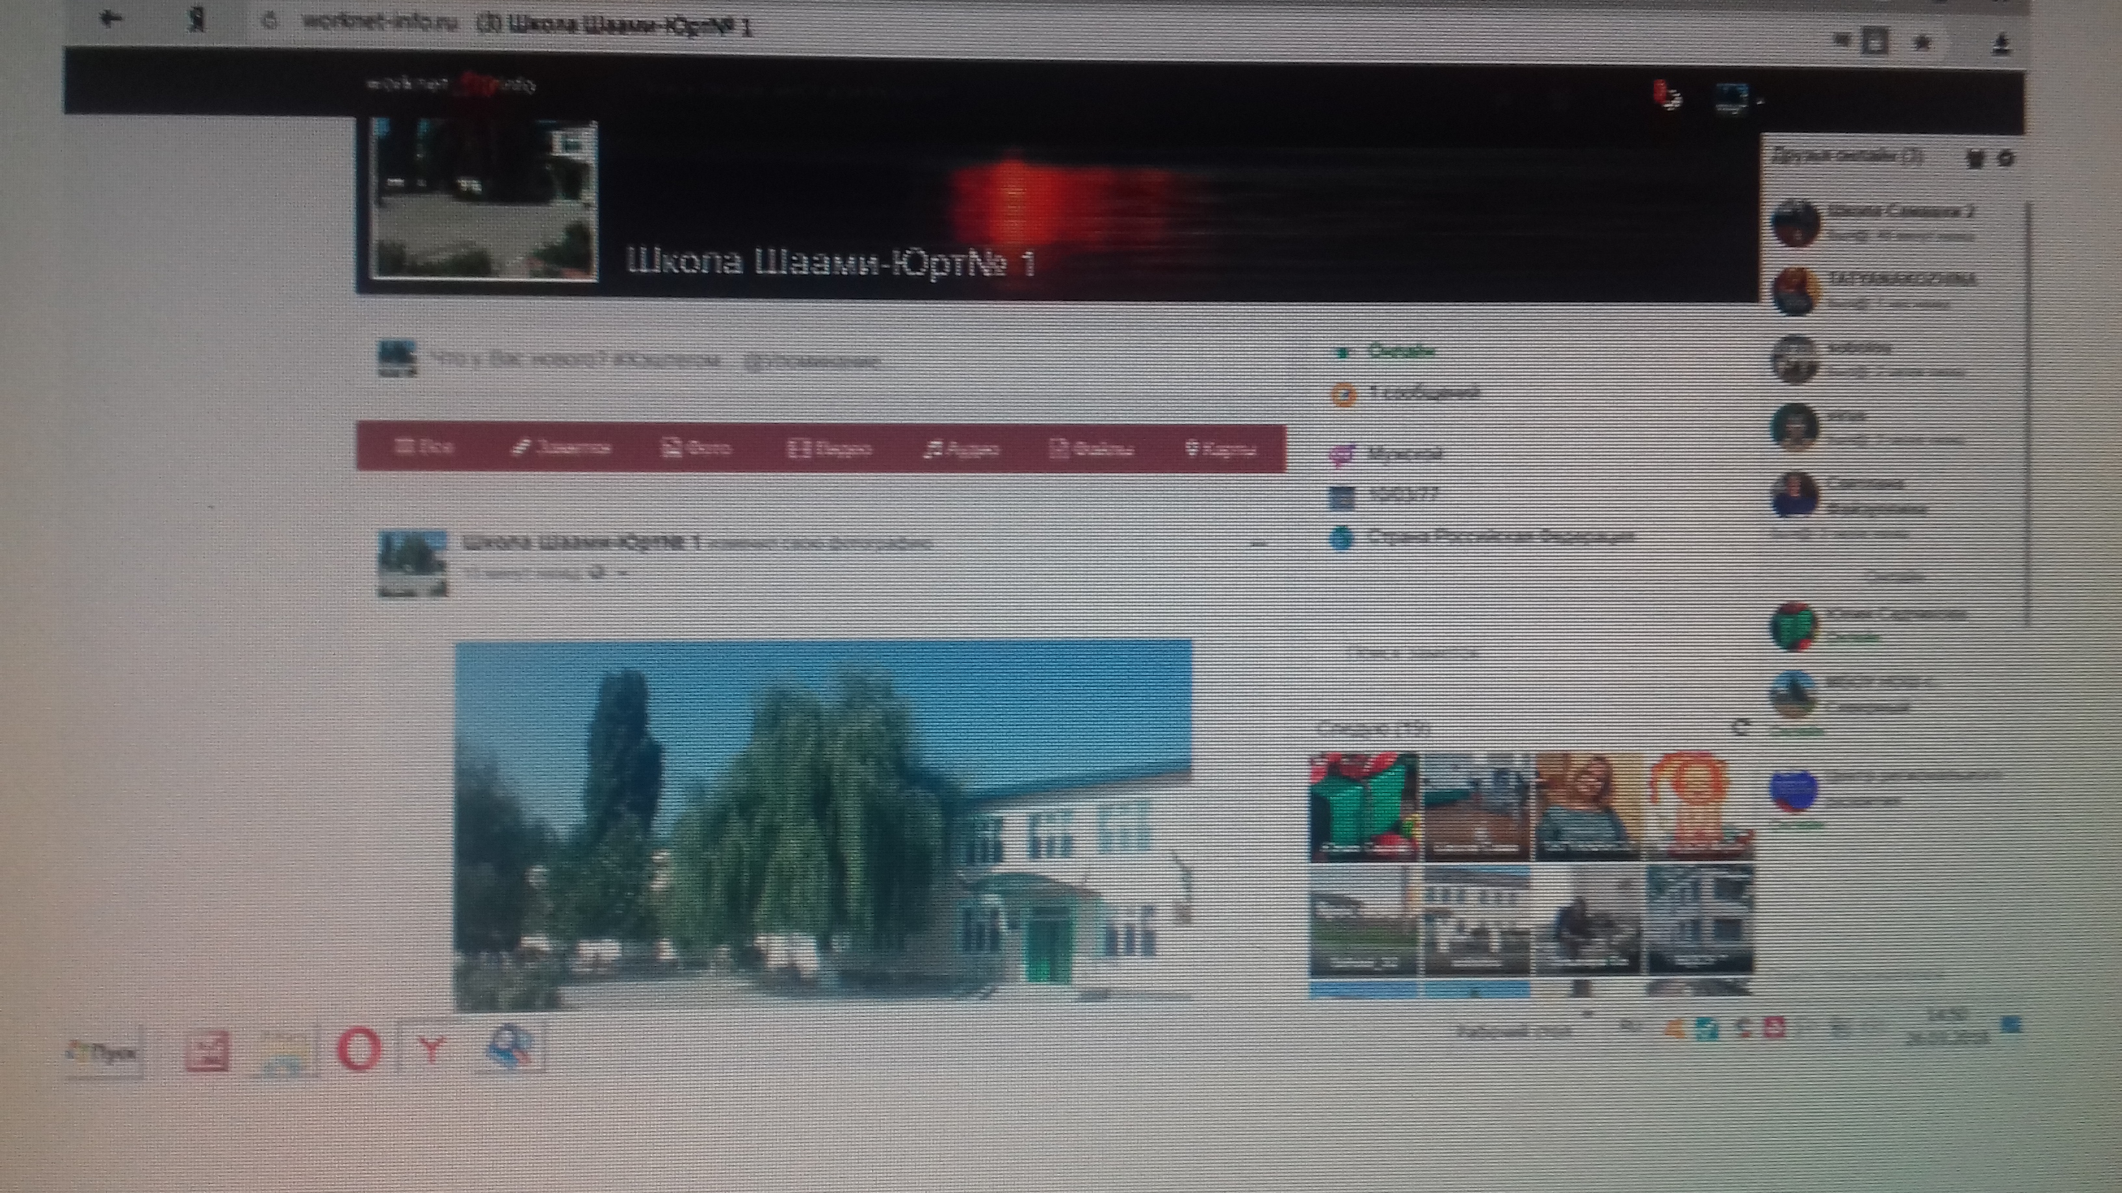Switch to the Видео tab

click(830, 449)
